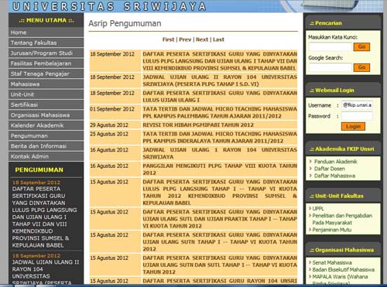Viewport: 387px width, 287px height.
Task: Open the Home menu item
Action: click(46, 32)
